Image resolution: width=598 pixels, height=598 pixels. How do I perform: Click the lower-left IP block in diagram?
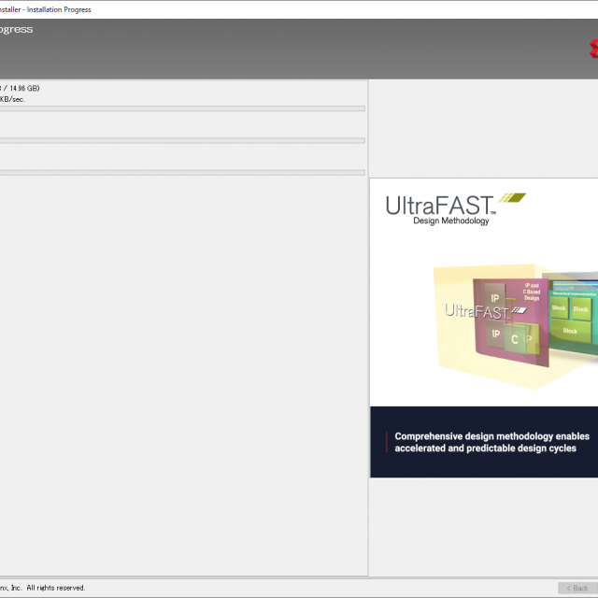495,334
